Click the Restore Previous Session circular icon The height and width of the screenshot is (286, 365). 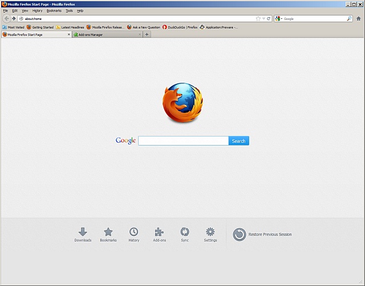pos(240,235)
